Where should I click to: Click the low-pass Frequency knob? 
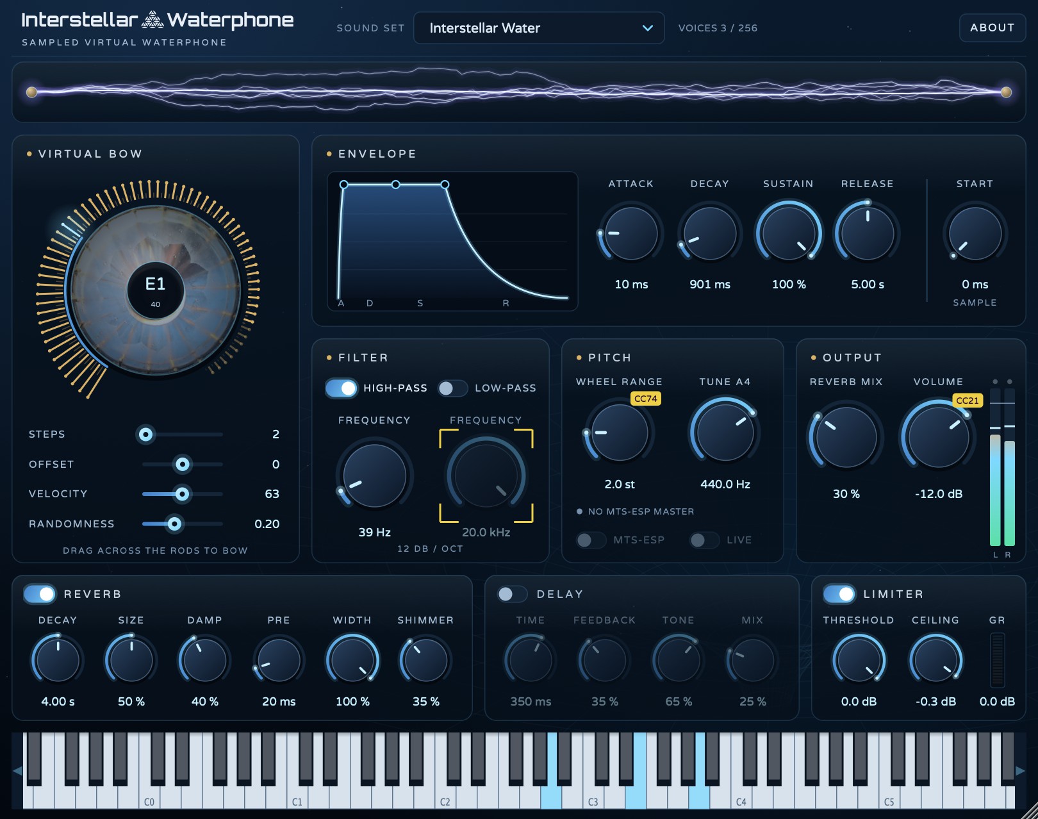coord(486,476)
